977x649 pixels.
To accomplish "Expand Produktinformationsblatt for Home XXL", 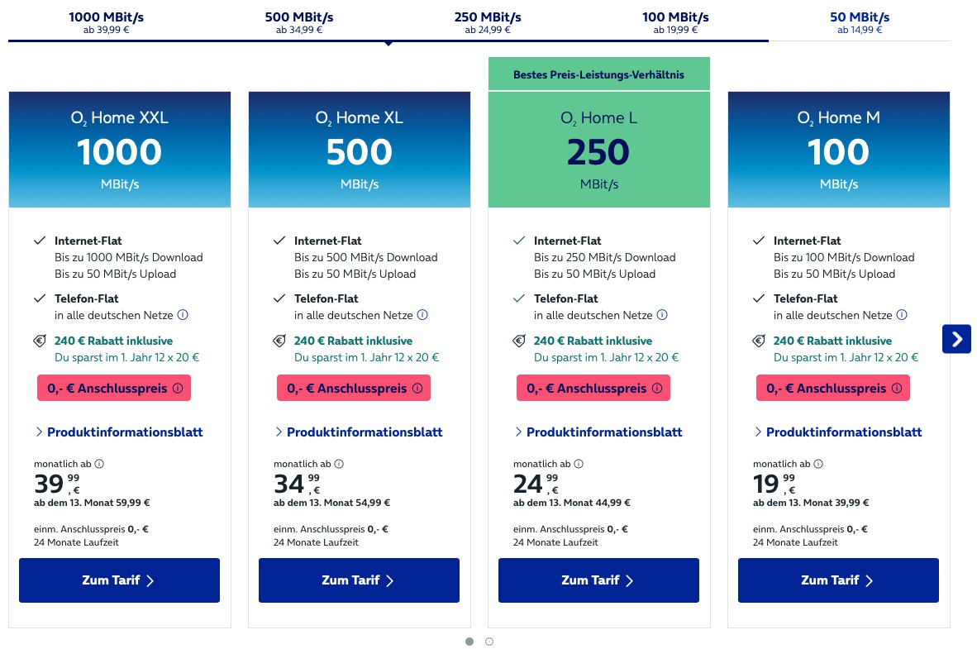I will pos(119,432).
